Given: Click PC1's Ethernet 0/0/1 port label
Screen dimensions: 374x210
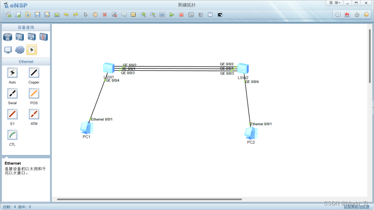Looking at the screenshot, I should coord(102,119).
